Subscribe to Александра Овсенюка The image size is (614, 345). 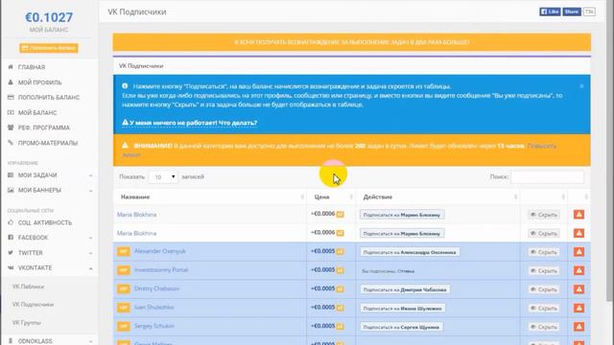click(x=410, y=252)
